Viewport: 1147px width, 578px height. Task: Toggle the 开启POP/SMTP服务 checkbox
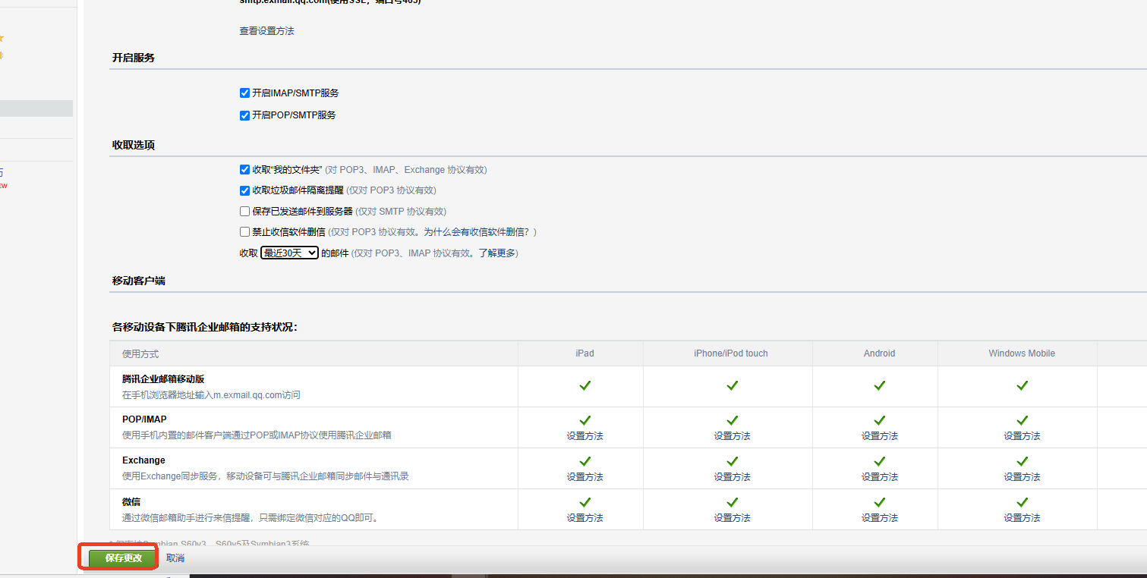tap(244, 115)
